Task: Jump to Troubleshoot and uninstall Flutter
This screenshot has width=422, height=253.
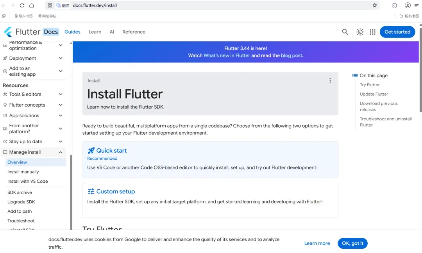Action: [386, 122]
